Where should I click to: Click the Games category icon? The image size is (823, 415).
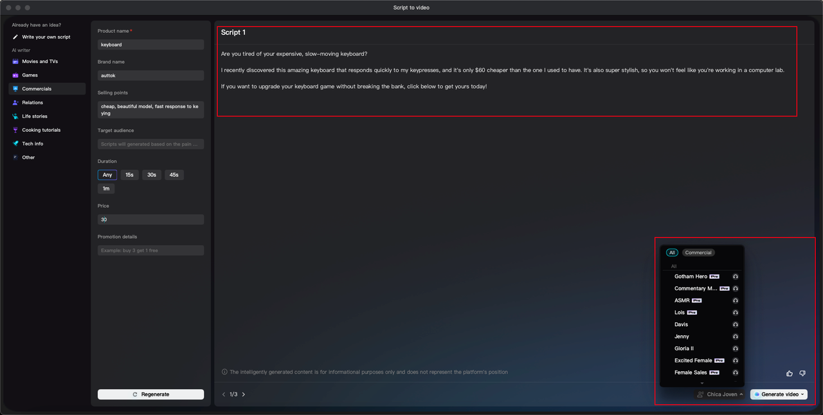[x=15, y=75]
